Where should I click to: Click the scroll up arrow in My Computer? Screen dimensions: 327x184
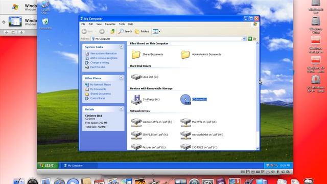(x=258, y=43)
